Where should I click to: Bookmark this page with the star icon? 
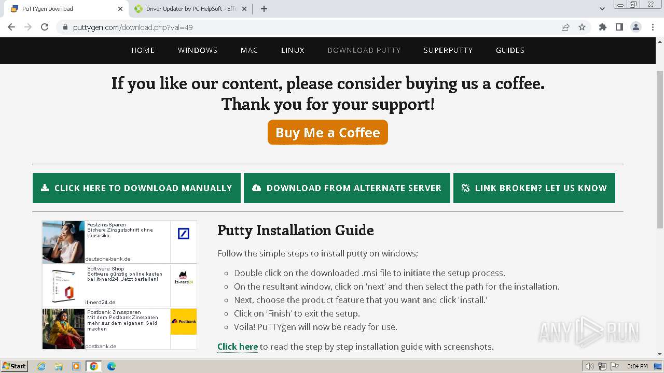[x=582, y=27]
